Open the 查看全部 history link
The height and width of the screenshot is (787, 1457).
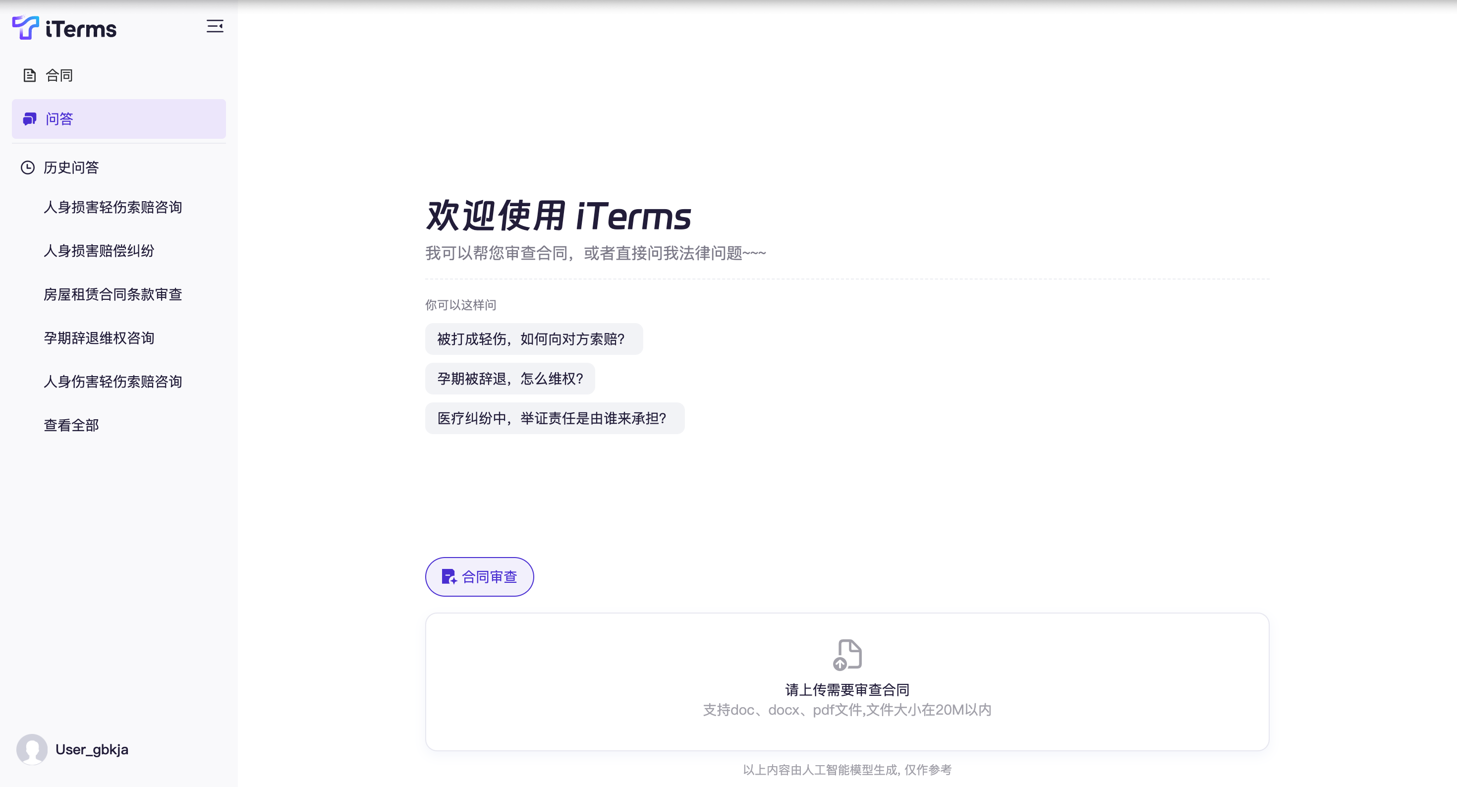point(71,425)
